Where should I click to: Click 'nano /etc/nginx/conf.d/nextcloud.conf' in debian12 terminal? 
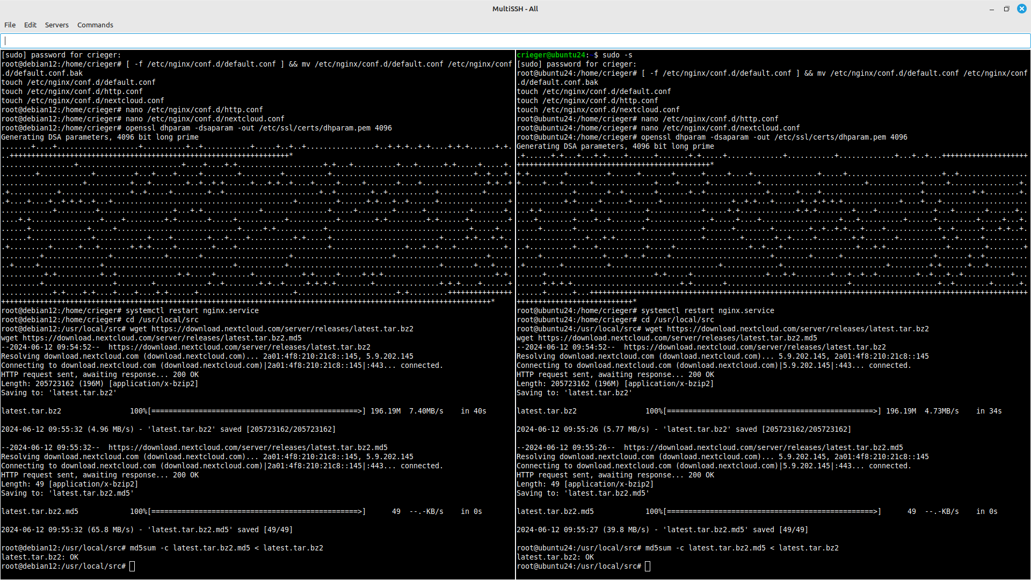coord(205,119)
